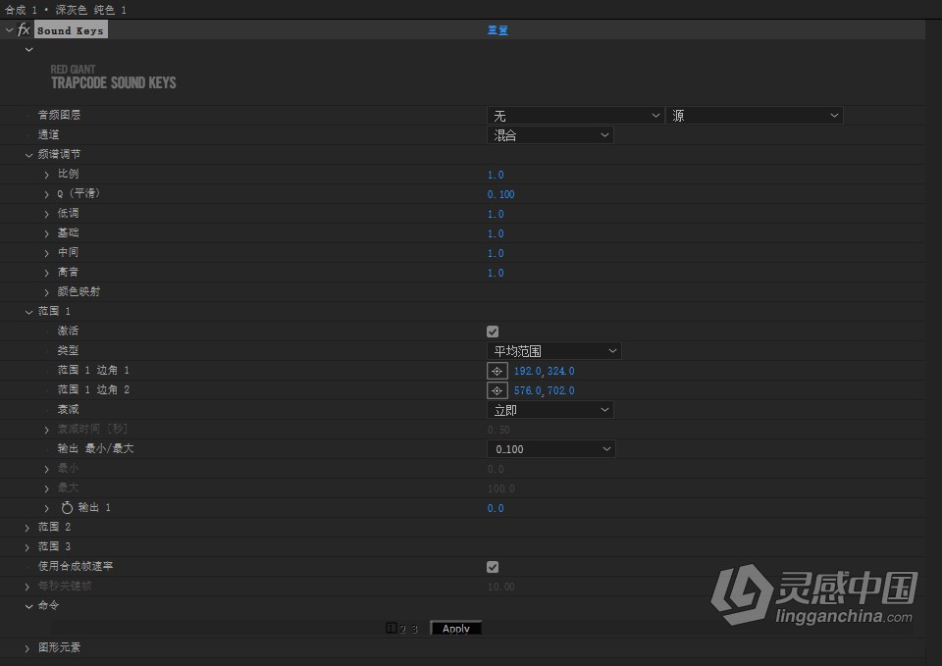
Task: Open the 衰减 dropdown showing 立即
Action: pyautogui.click(x=549, y=410)
